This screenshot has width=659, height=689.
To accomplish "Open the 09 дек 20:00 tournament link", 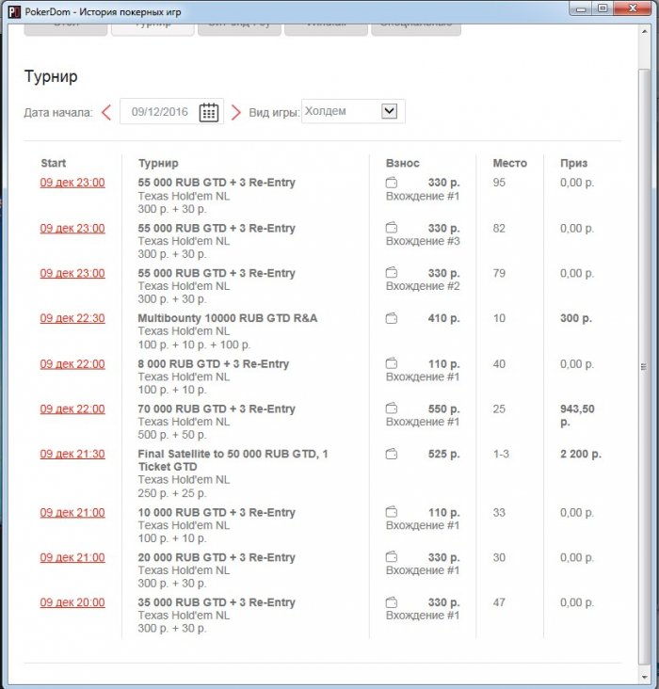I will click(72, 602).
